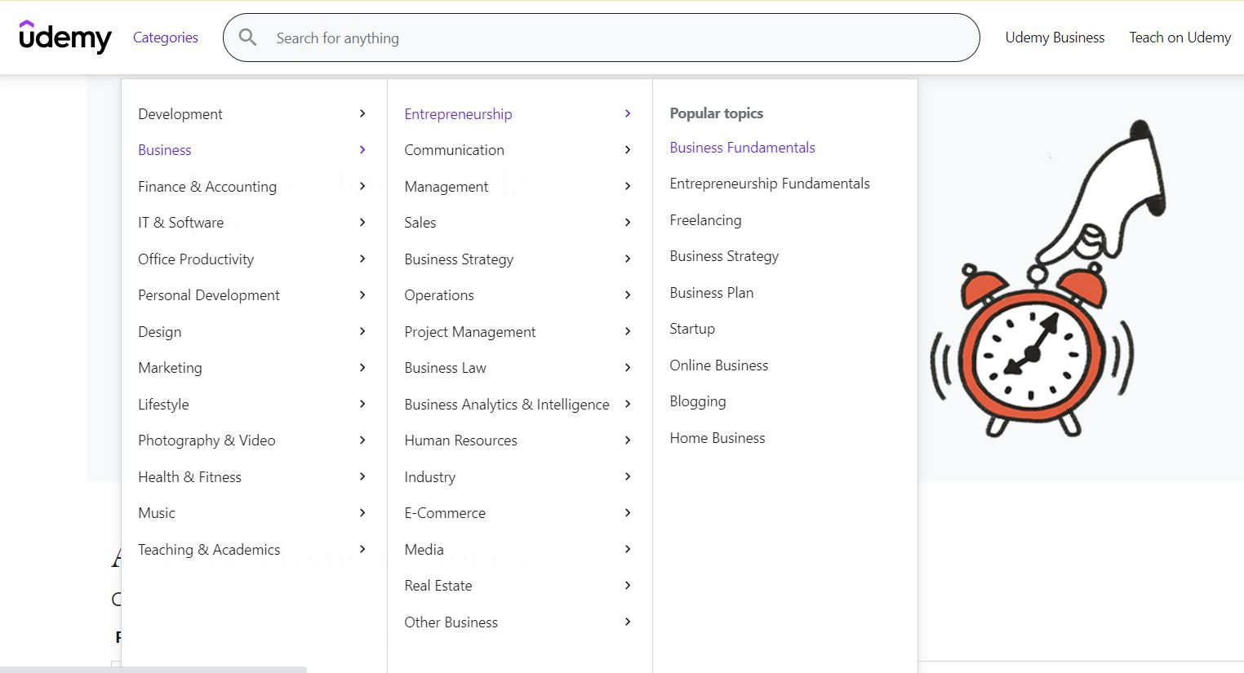Screen dimensions: 1244x673
Task: Open Udemy Business link
Action: tap(1055, 38)
